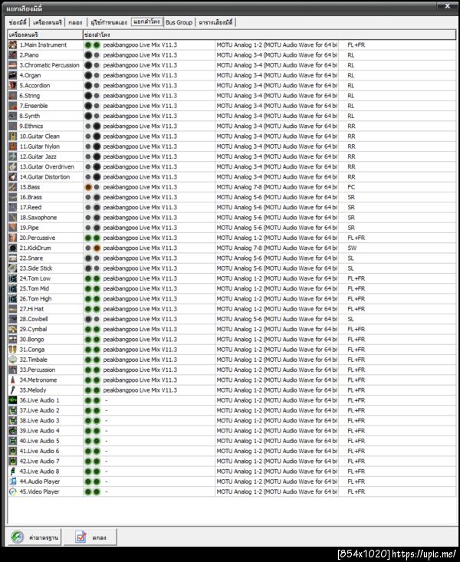
Task: Click the 33.Percussion row label
Action: (x=38, y=370)
